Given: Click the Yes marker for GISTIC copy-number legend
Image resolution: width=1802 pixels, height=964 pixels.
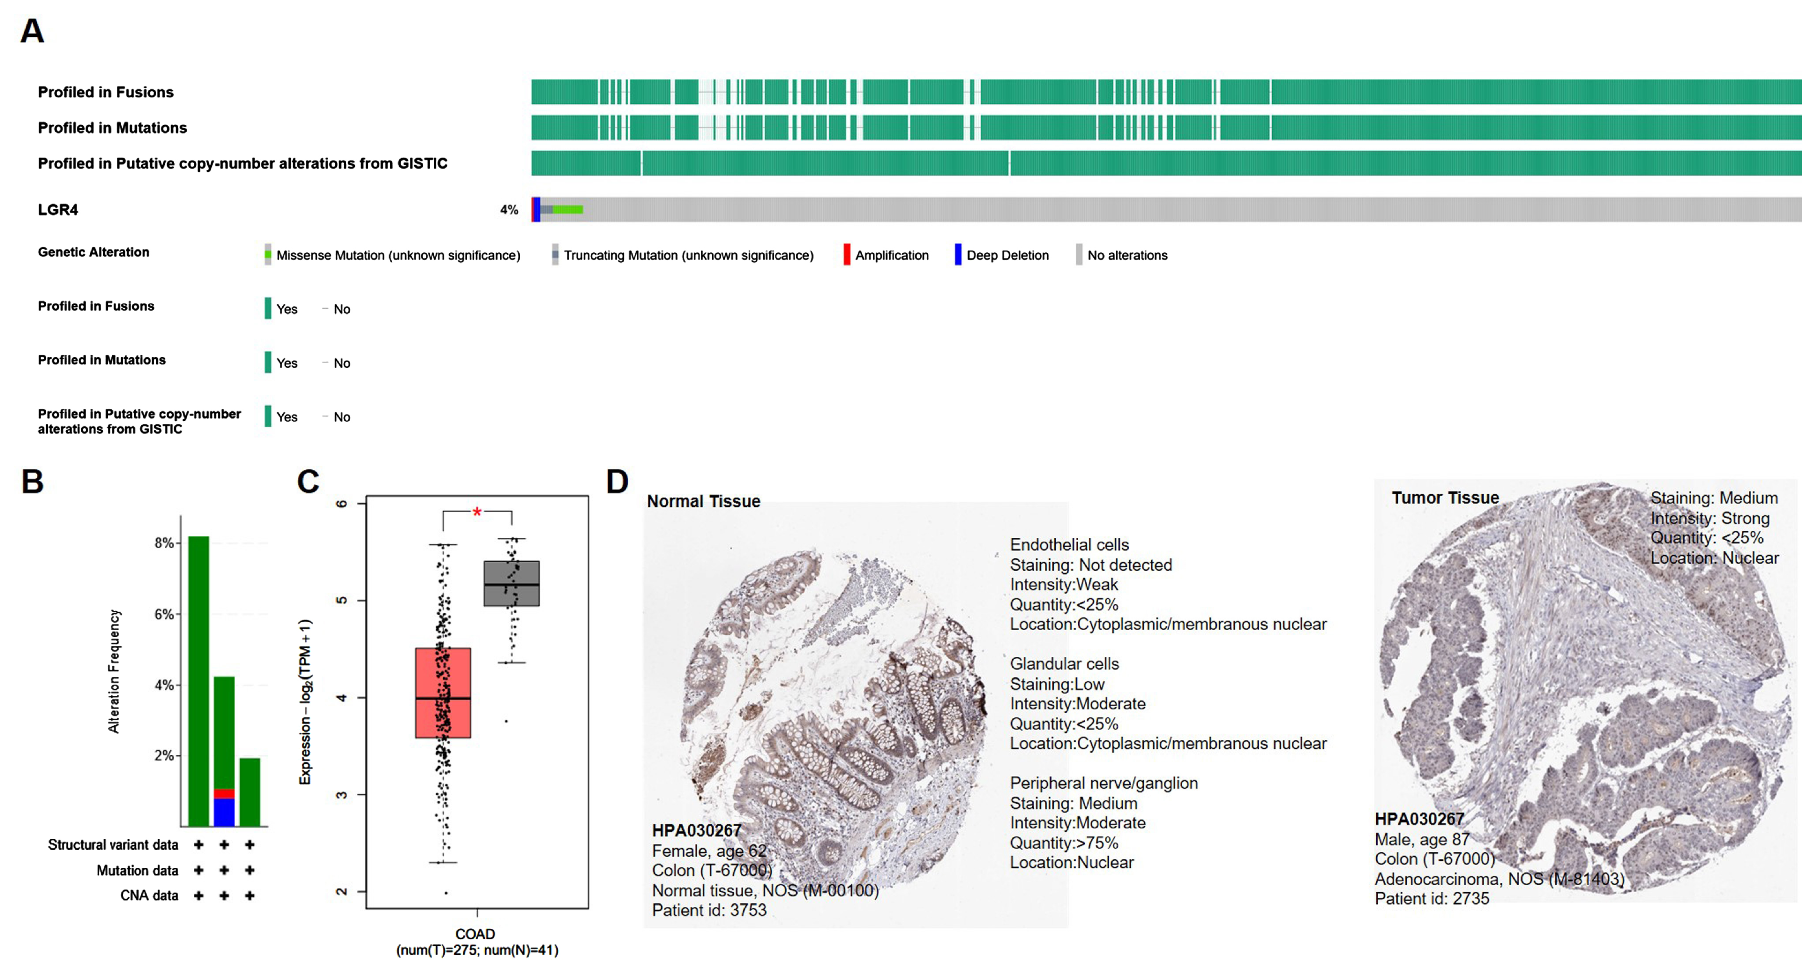Looking at the screenshot, I should tap(268, 416).
